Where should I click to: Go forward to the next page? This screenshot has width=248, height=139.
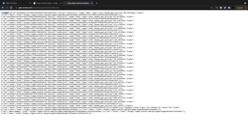tap(7, 8)
